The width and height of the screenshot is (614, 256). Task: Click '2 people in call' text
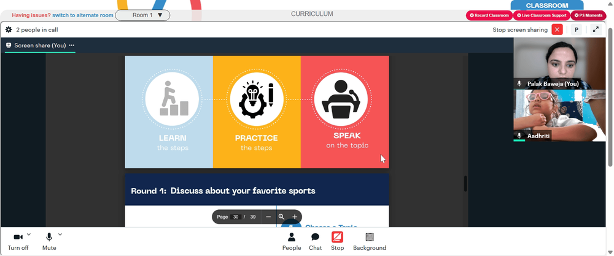coord(37,29)
